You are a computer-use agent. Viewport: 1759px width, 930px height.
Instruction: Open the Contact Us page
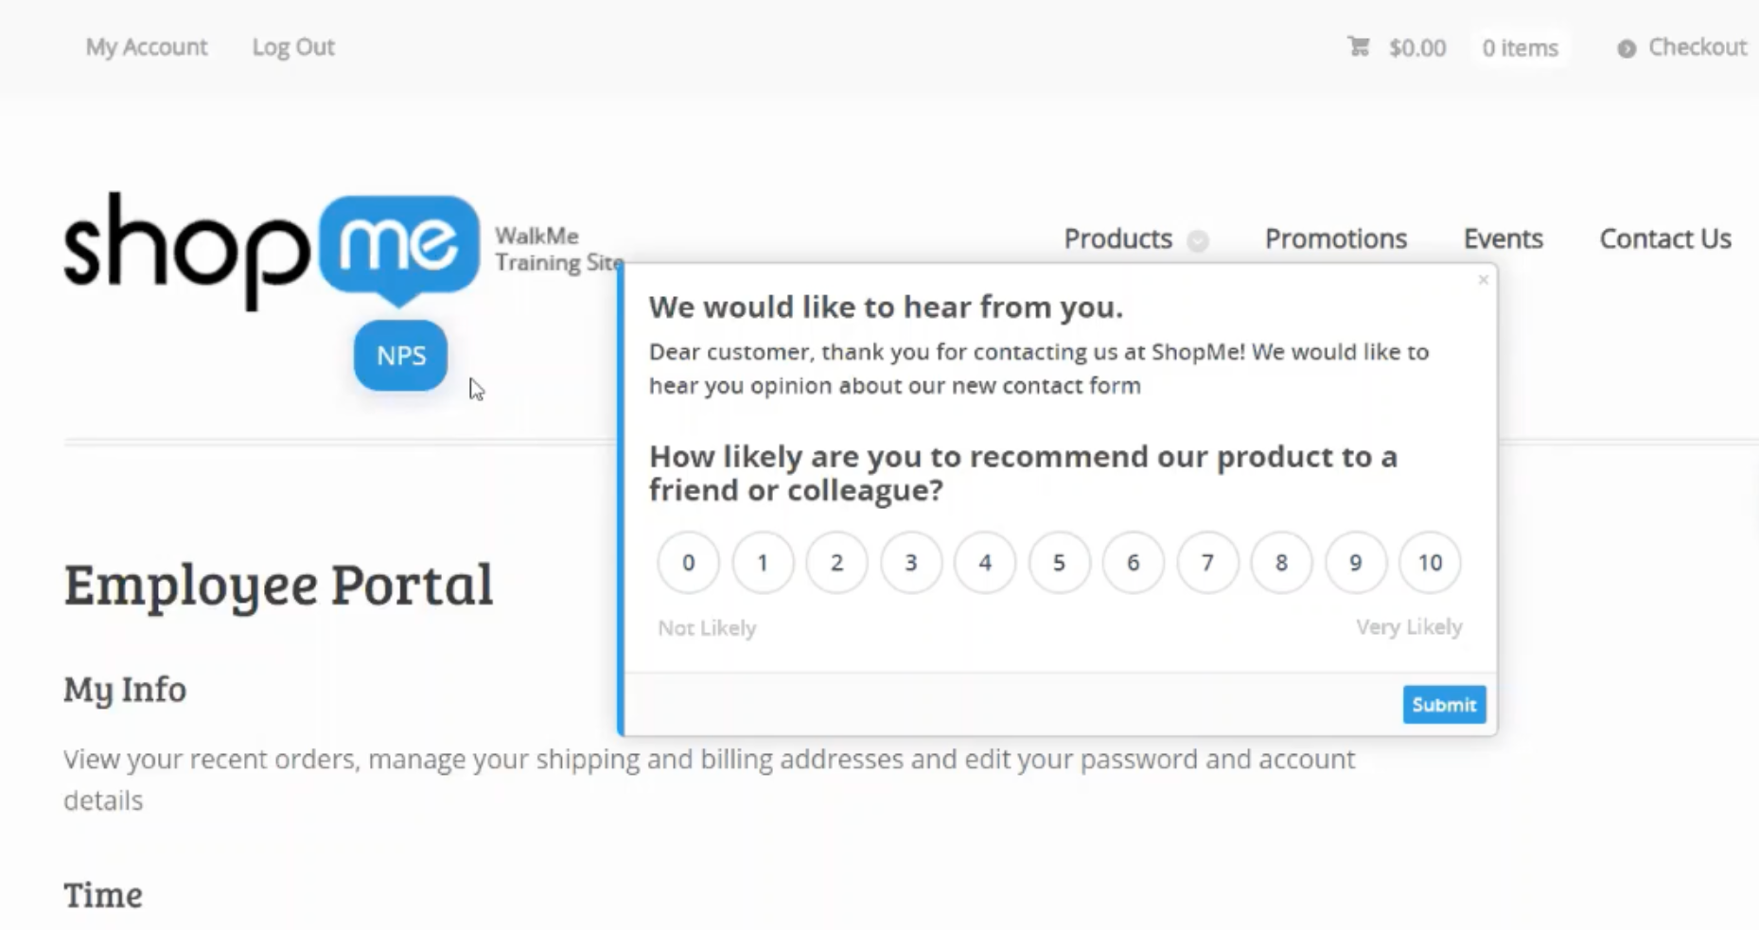tap(1664, 238)
